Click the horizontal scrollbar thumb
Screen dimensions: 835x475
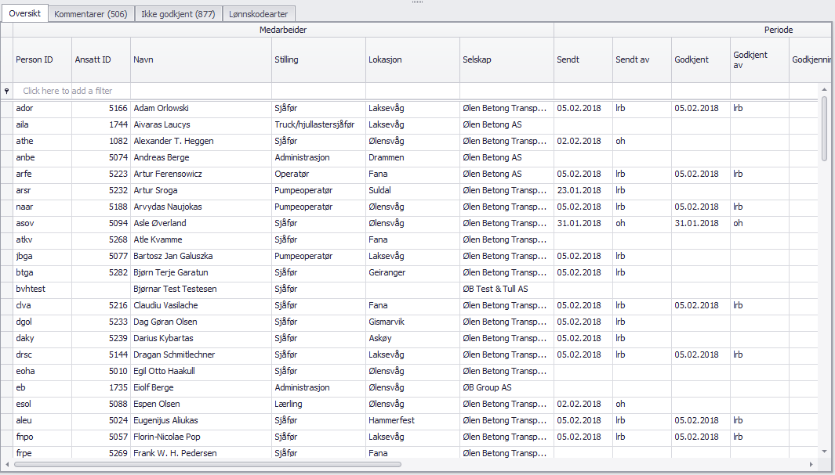coord(208,464)
